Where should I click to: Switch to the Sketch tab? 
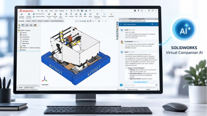[34, 21]
